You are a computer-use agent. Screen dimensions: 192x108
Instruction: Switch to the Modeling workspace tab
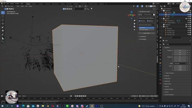click(x=34, y=4)
